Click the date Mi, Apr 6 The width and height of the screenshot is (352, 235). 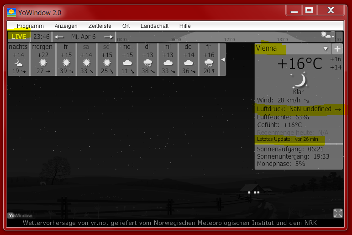tap(83, 37)
